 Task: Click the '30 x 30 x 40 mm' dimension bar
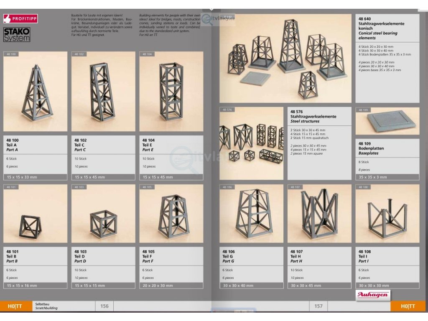tap(251, 285)
